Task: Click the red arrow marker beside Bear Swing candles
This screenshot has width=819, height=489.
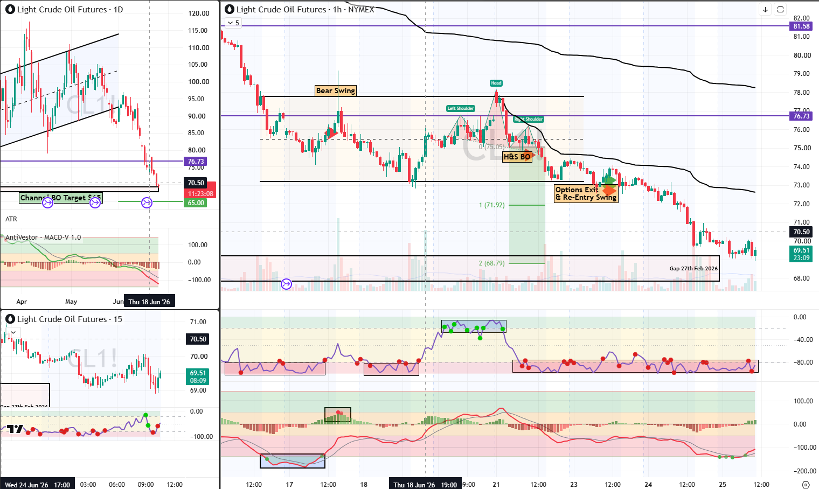Action: tap(332, 132)
